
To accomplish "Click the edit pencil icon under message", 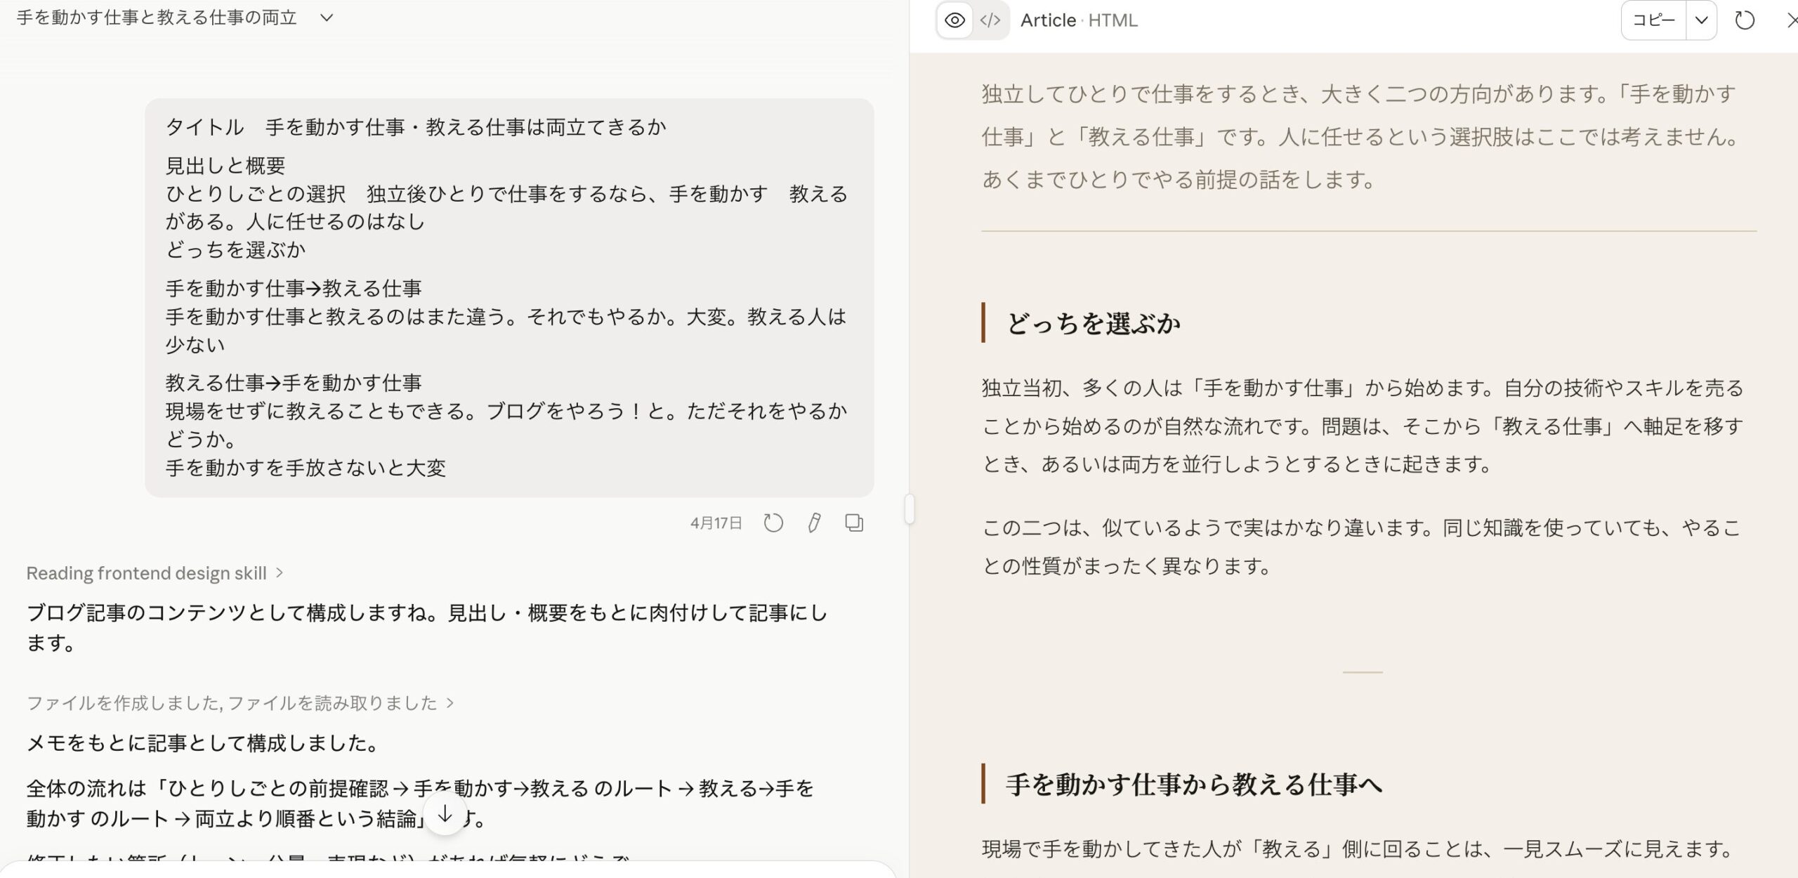I will coord(814,523).
